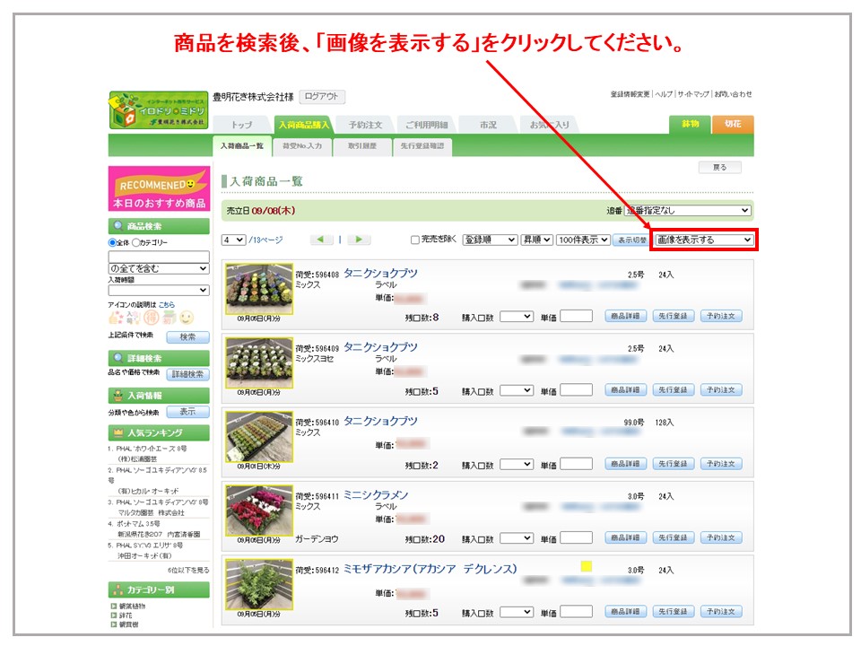Viewport: 861px width, 646px height.
Task: Click the 得 bargain filter icon
Action: click(x=151, y=318)
